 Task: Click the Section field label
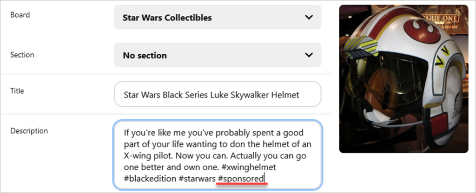[22, 55]
